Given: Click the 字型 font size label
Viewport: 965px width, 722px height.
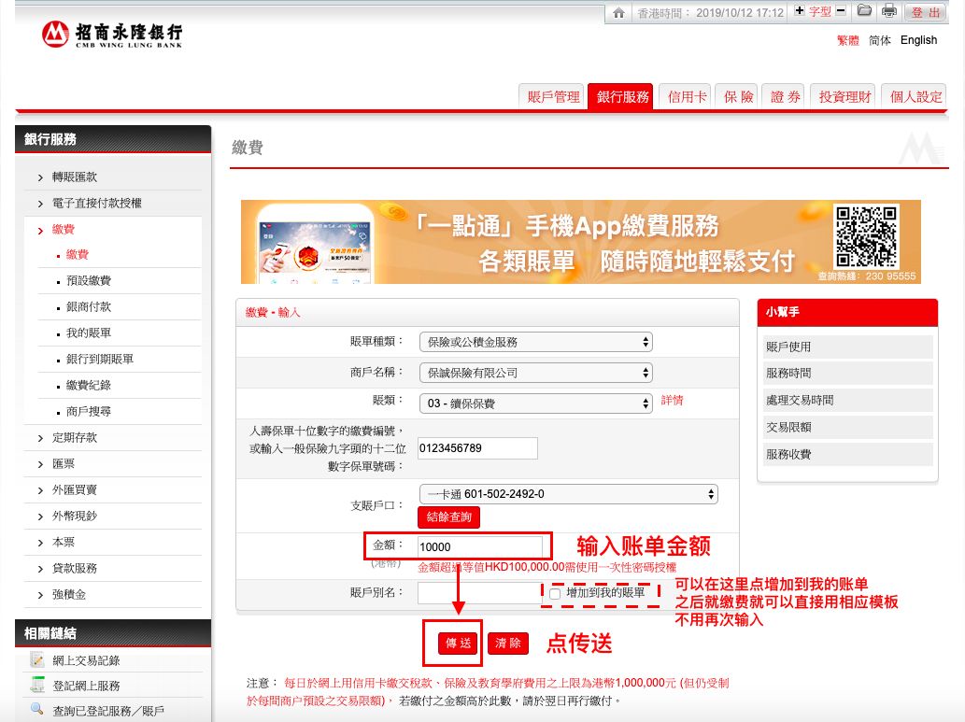Looking at the screenshot, I should 820,12.
